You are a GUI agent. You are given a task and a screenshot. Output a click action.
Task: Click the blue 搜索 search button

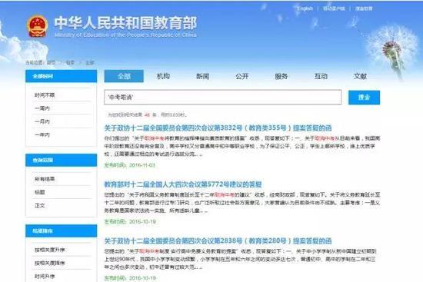coord(364,98)
